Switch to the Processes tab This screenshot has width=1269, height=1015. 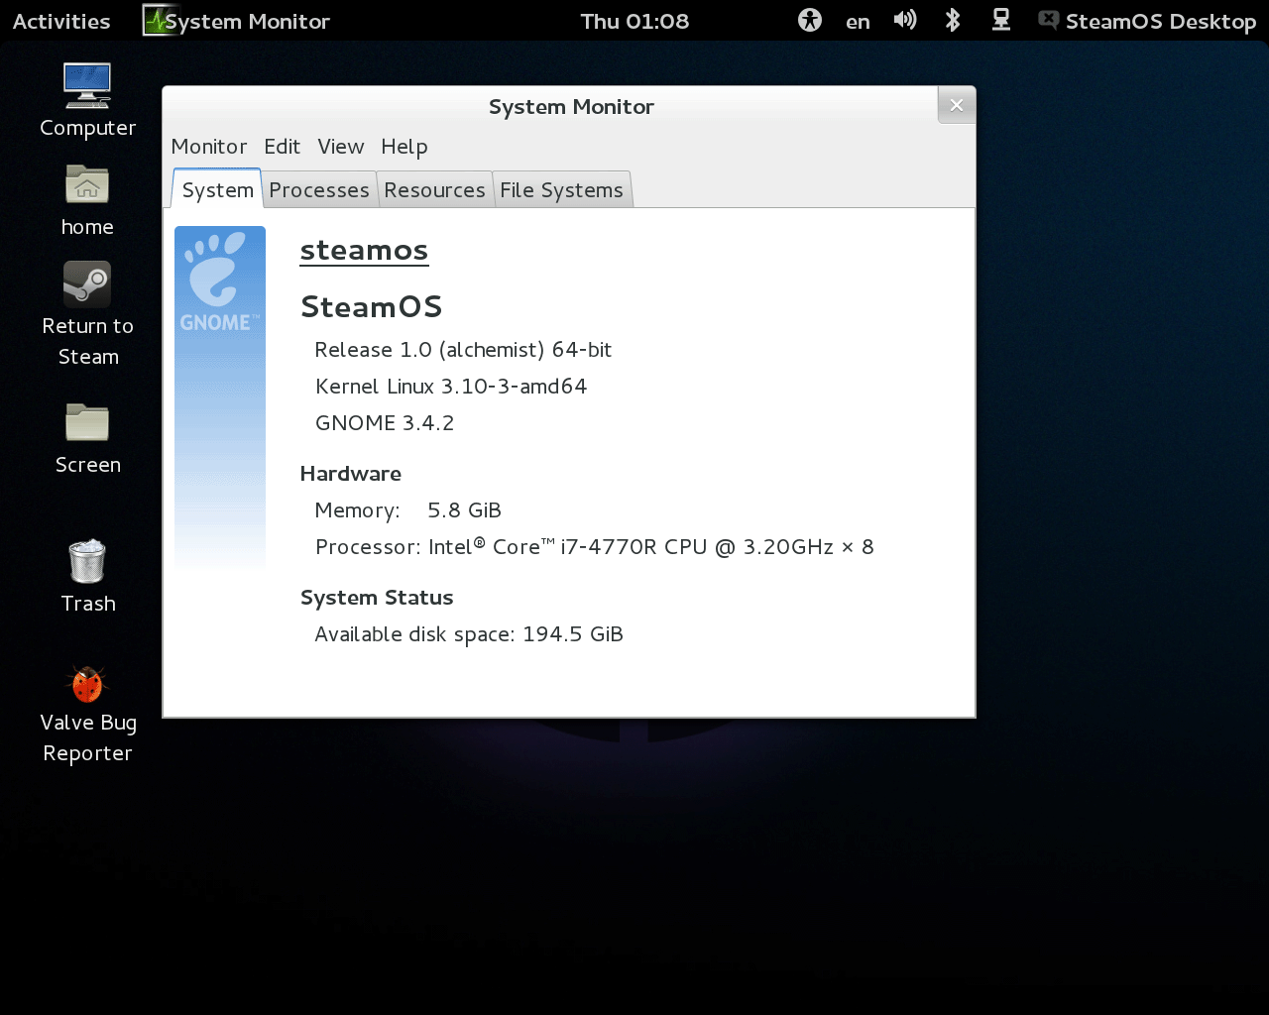click(x=319, y=189)
